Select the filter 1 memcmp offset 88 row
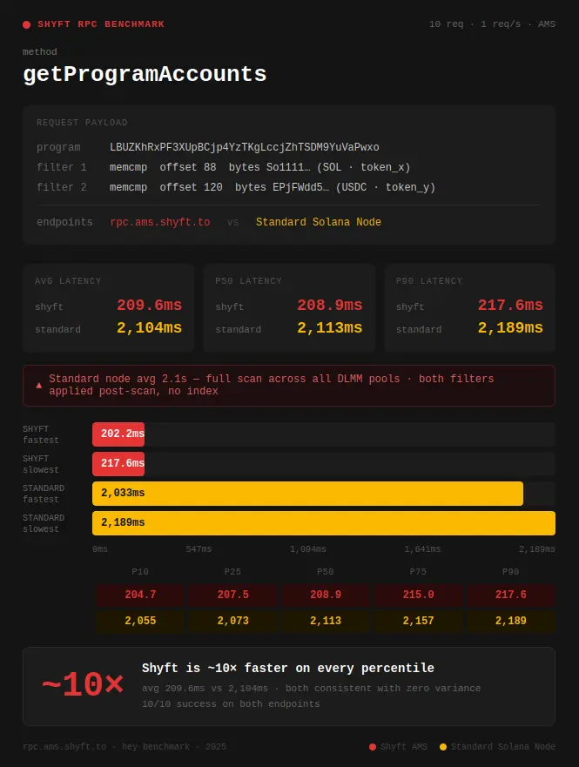The width and height of the screenshot is (579, 767). (x=224, y=167)
